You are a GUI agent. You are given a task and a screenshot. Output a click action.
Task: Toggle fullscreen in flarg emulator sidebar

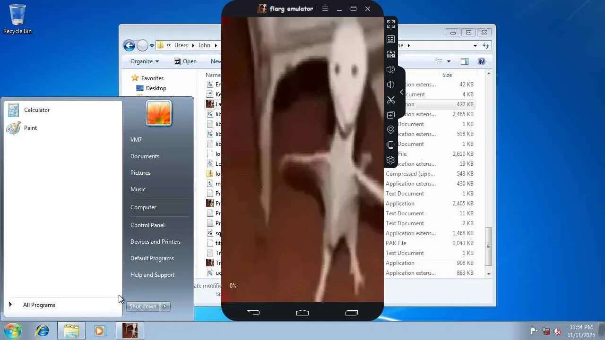click(x=390, y=24)
